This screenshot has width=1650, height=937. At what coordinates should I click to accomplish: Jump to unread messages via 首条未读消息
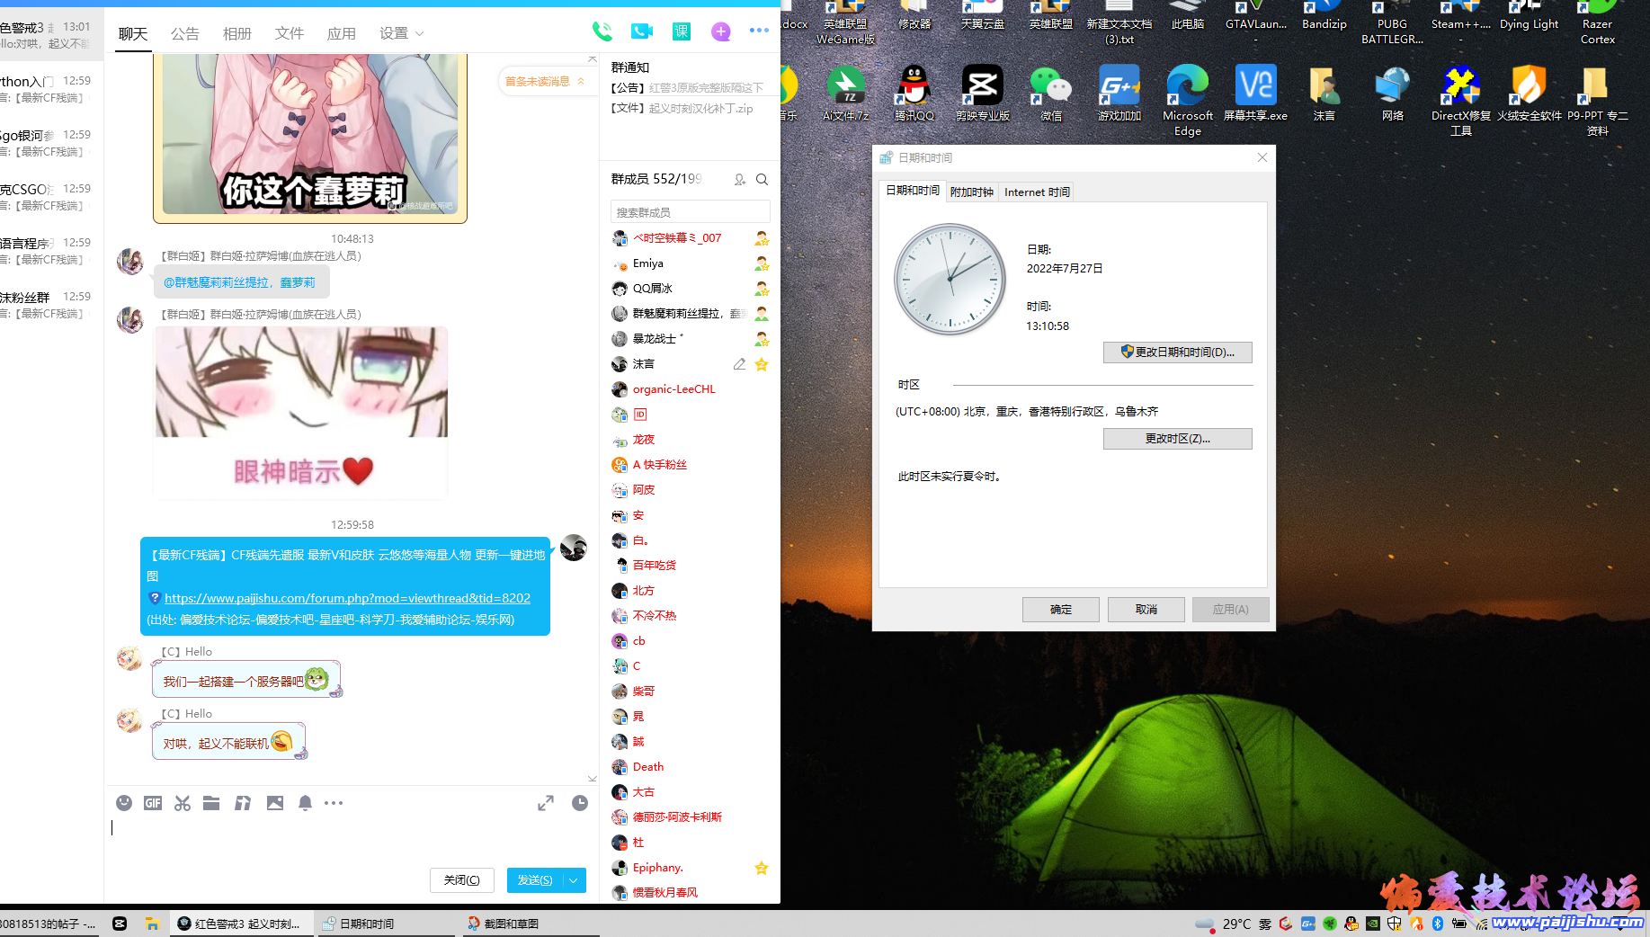click(544, 81)
